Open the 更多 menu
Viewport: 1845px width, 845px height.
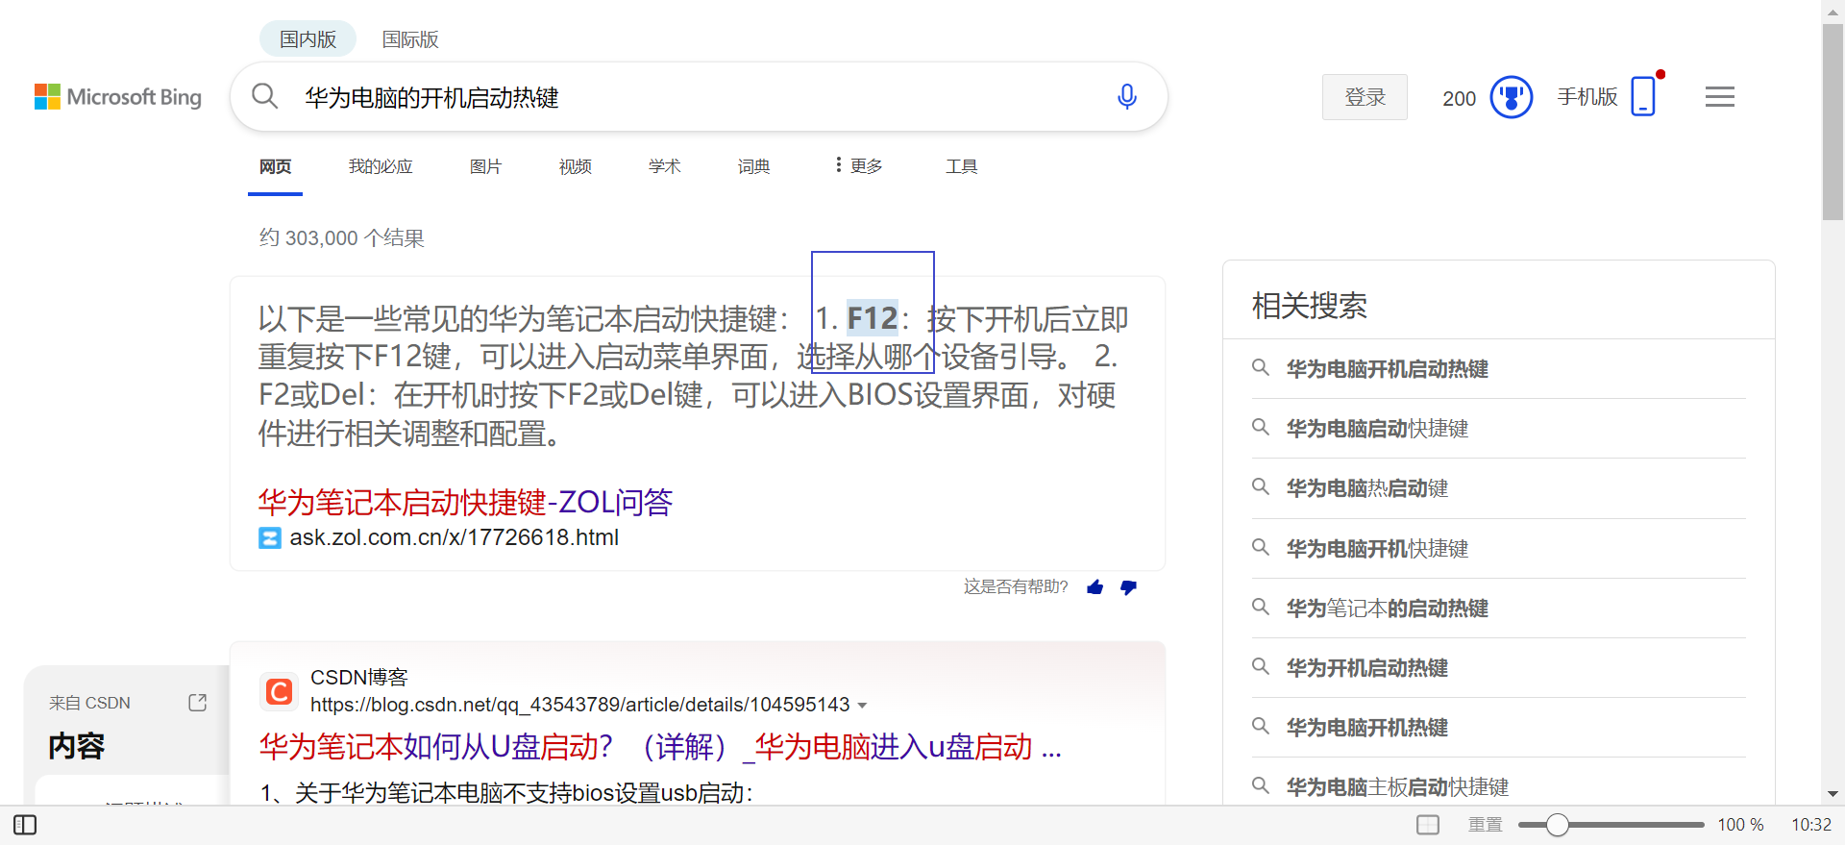tap(858, 166)
